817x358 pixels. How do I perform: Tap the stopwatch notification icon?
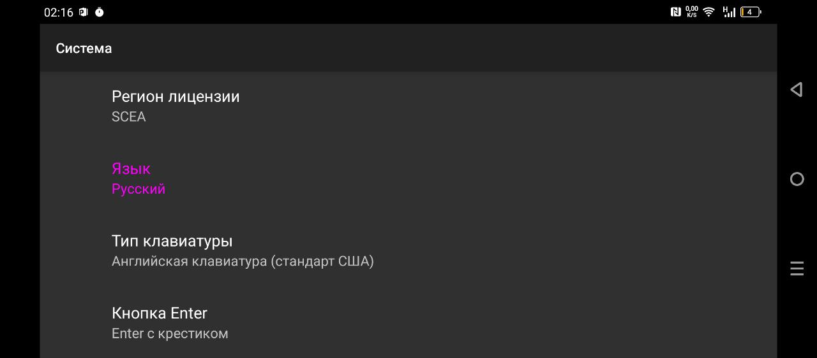(100, 12)
